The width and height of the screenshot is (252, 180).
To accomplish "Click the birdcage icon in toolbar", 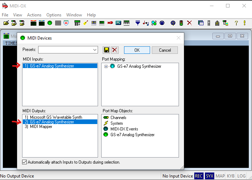I will coord(217,23).
